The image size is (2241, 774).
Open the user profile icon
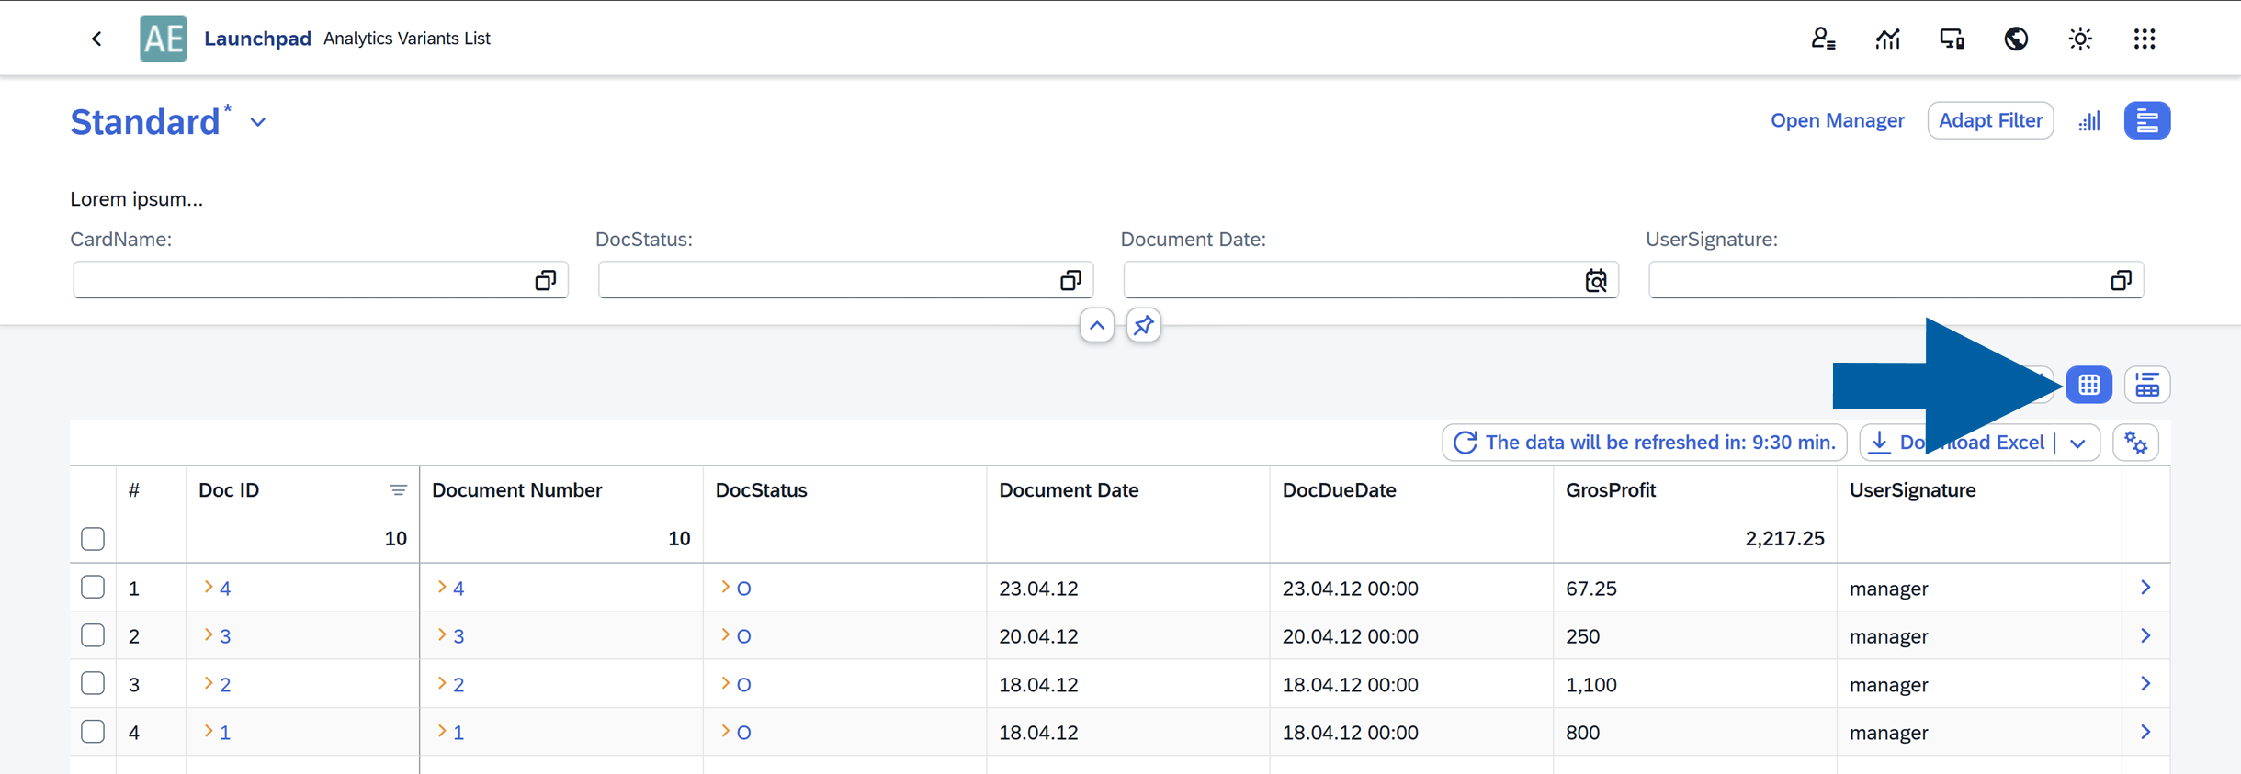click(1823, 39)
